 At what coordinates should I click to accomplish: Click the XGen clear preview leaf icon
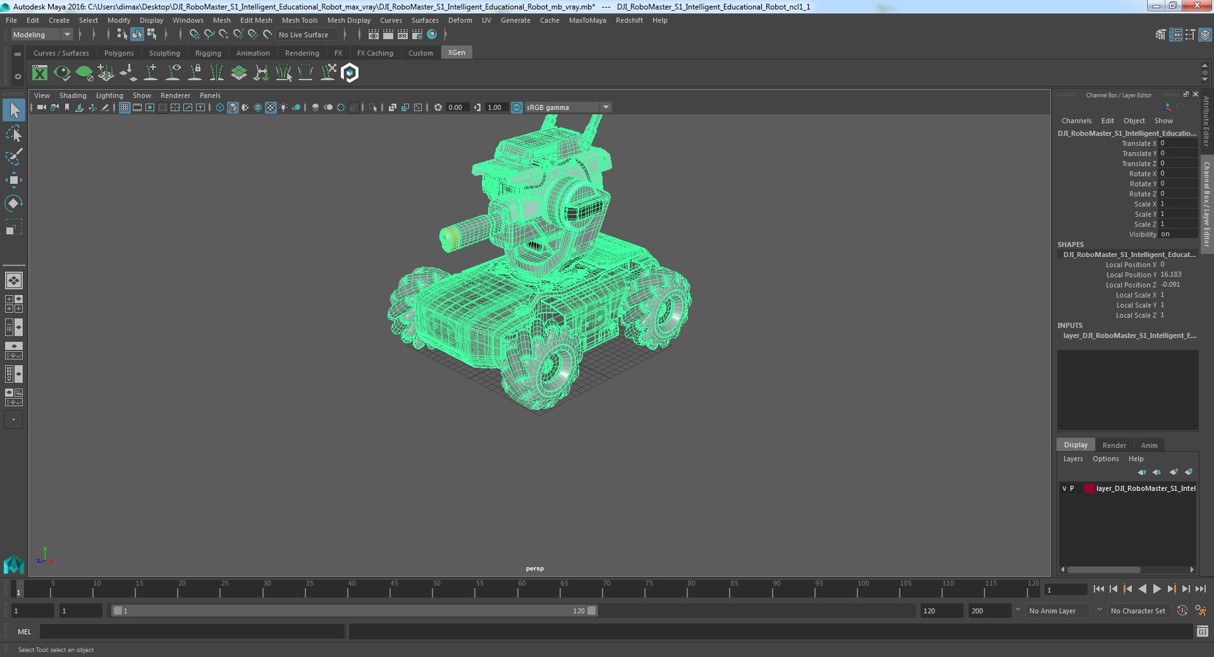84,73
